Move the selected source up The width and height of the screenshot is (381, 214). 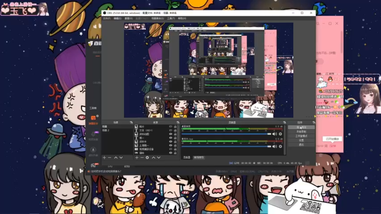(x=153, y=158)
